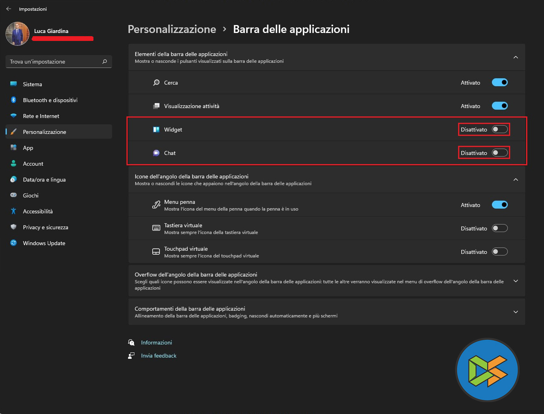The width and height of the screenshot is (544, 414).
Task: Click the Menu penna icon
Action: coord(156,205)
